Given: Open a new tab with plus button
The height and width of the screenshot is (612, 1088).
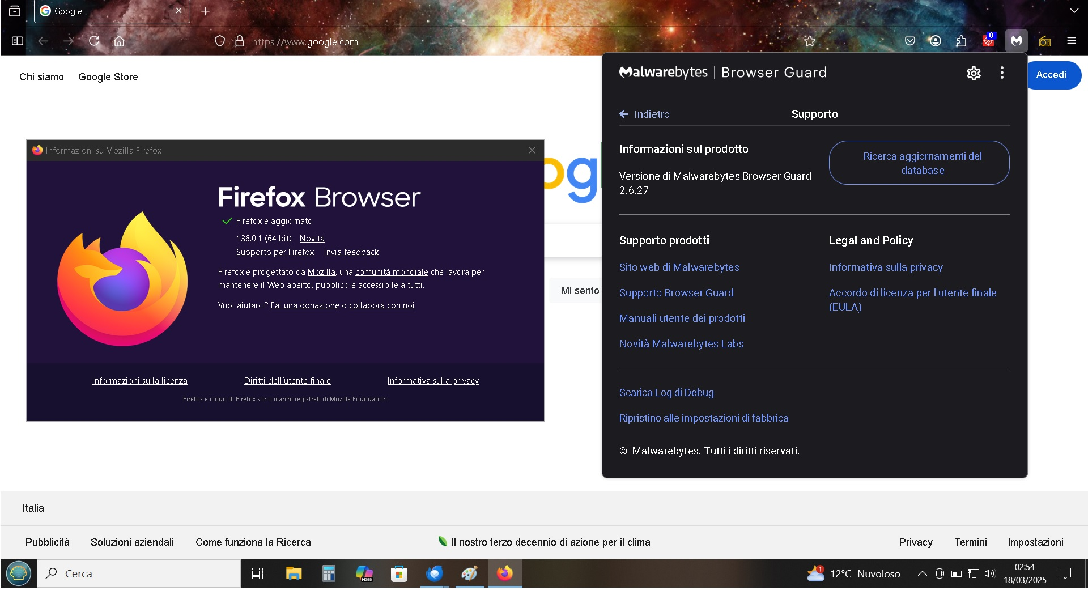Looking at the screenshot, I should (205, 11).
